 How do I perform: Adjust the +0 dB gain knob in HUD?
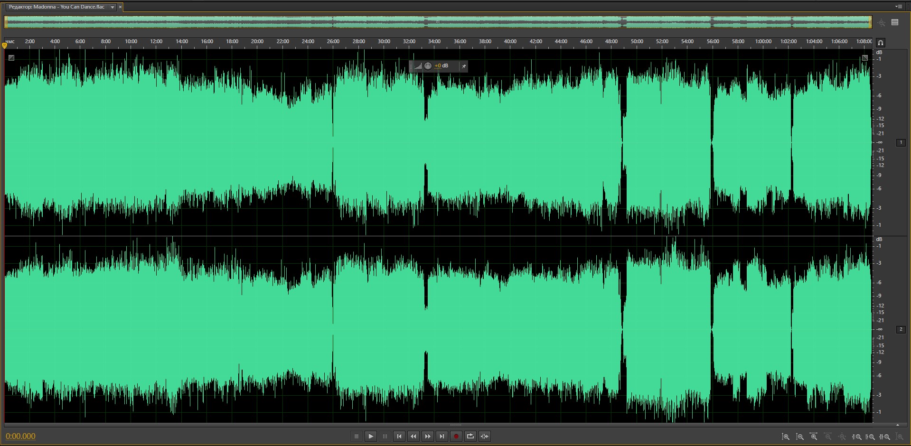click(x=428, y=66)
